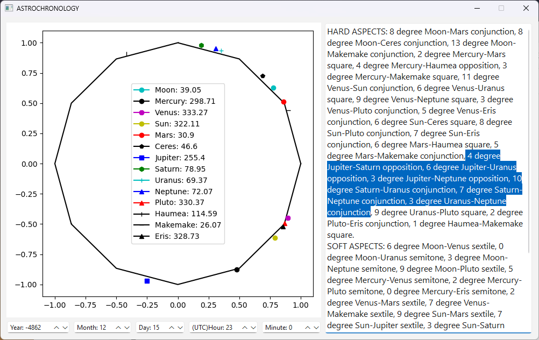
Task: Increase the Month value with up arrow
Action: (118, 328)
